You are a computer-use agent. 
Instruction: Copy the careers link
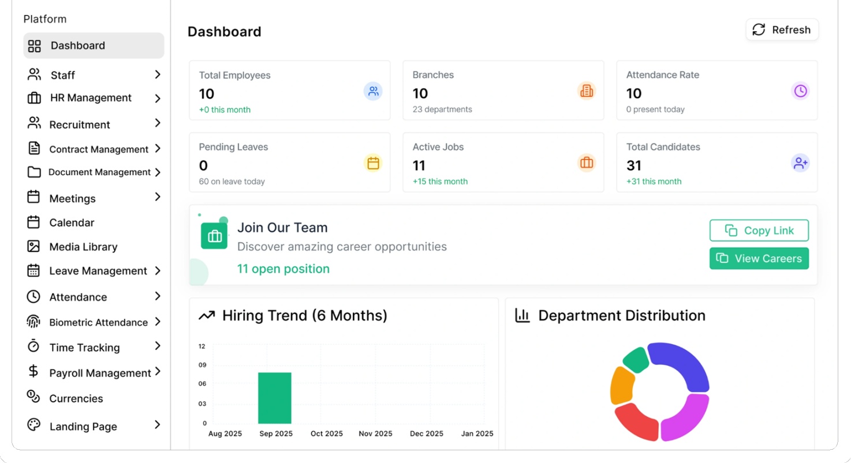click(x=759, y=230)
